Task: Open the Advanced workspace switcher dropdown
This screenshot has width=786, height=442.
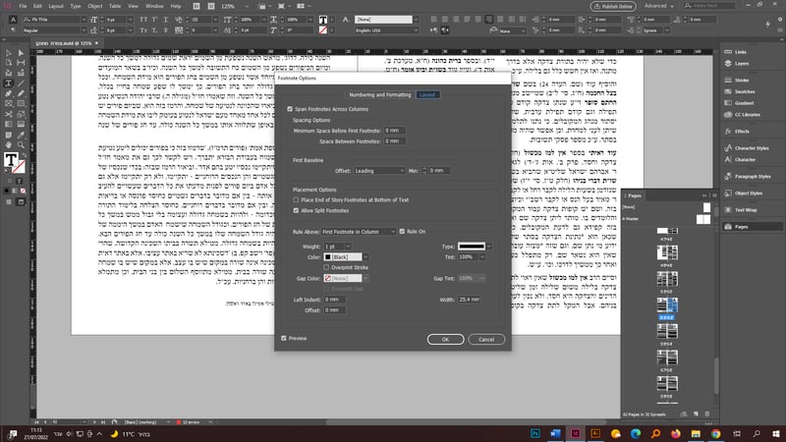Action: click(x=659, y=6)
